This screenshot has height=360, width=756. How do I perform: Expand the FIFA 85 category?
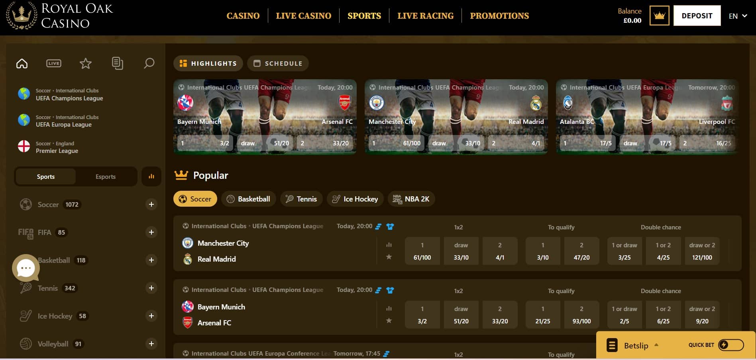[151, 232]
